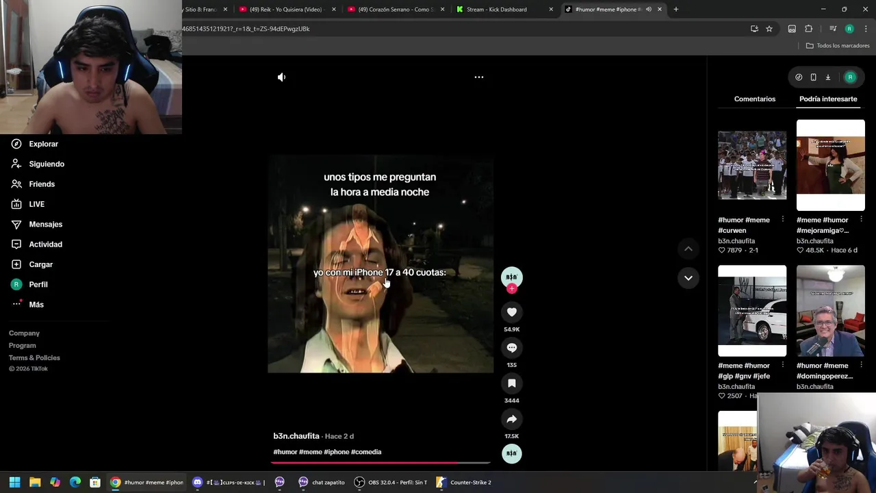This screenshot has width=876, height=493.
Task: Open File Explorer from taskbar
Action: click(x=35, y=483)
